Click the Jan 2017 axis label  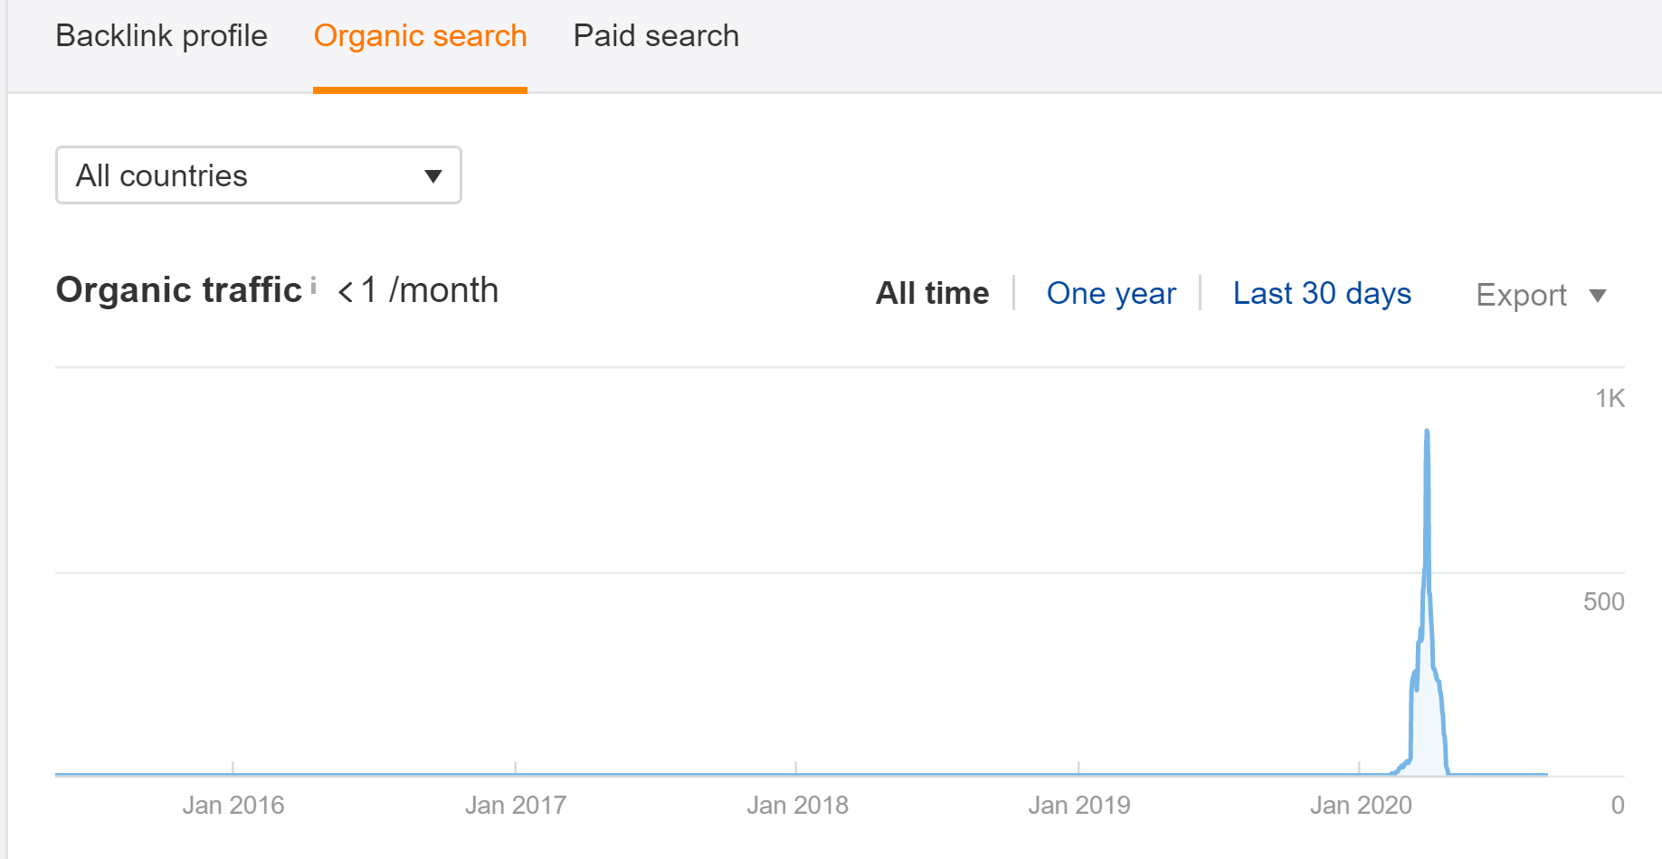516,805
